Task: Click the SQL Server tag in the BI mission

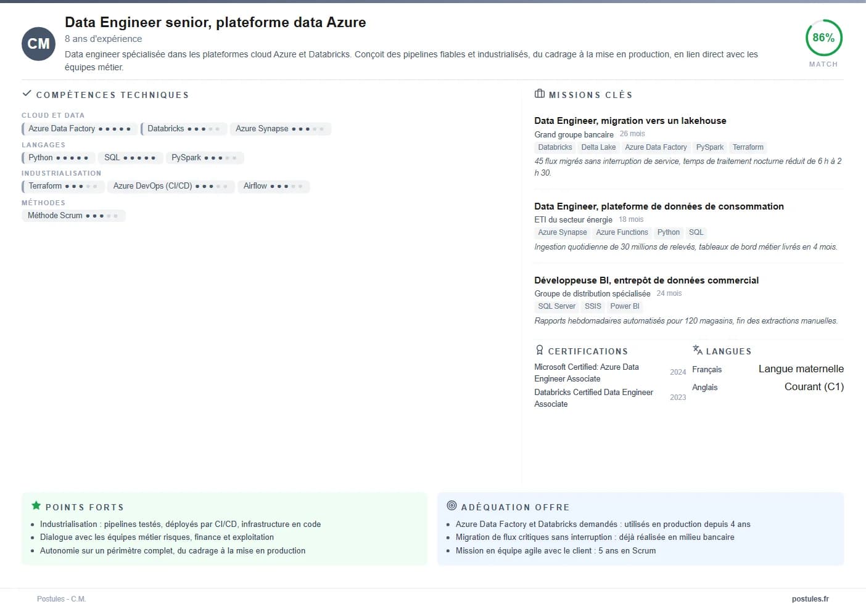Action: [x=557, y=306]
